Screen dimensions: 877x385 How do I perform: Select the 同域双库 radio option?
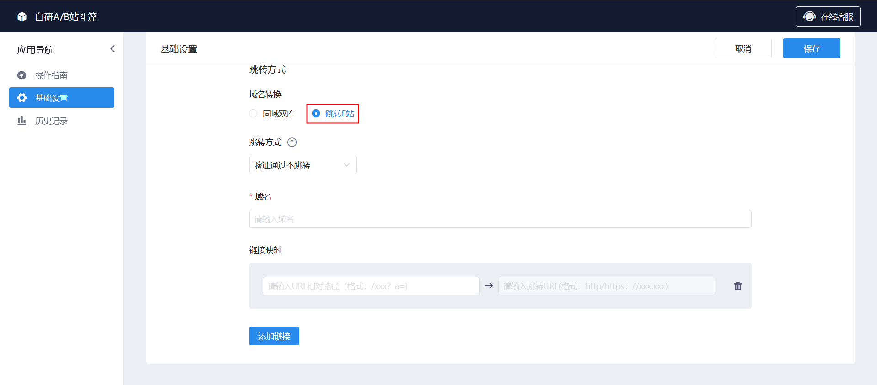(272, 113)
